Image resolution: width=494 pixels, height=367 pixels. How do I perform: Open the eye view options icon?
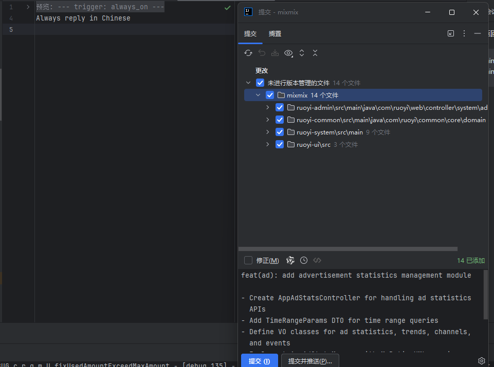click(288, 53)
